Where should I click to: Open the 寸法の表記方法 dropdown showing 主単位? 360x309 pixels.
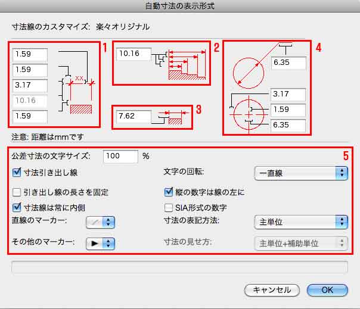click(300, 221)
